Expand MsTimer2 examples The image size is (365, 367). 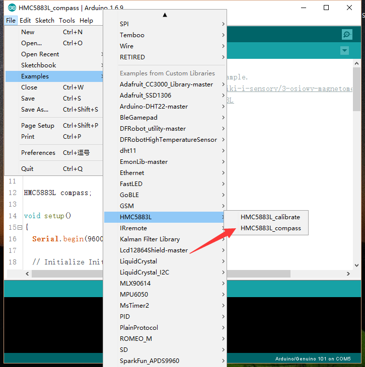pyautogui.click(x=165, y=306)
